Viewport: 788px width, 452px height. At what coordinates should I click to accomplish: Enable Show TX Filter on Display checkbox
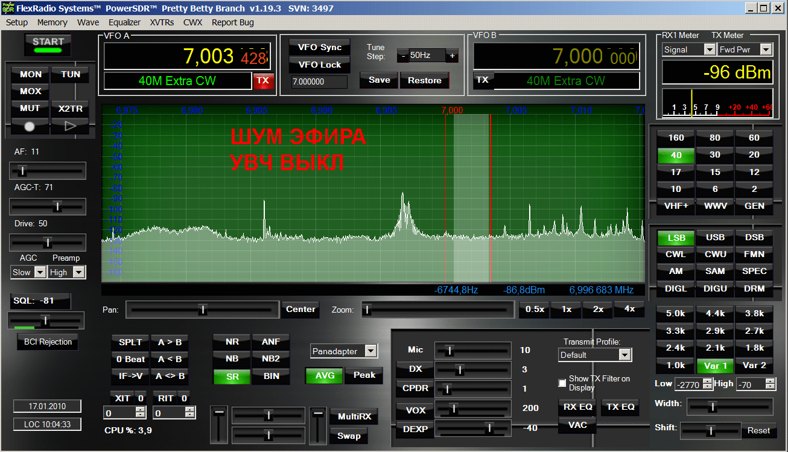(x=562, y=383)
